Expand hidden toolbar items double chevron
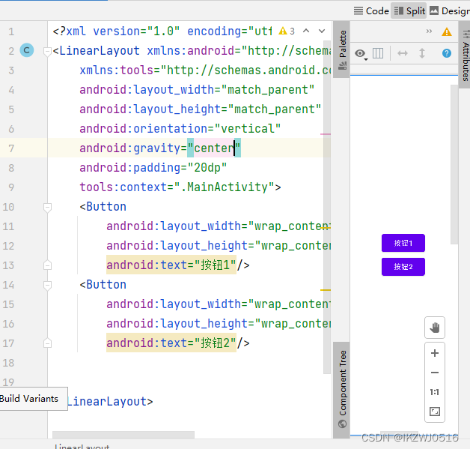Screen dimensions: 470x449 point(429,31)
